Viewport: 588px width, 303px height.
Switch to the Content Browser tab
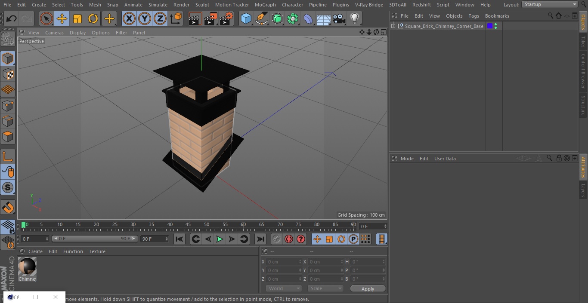point(583,71)
